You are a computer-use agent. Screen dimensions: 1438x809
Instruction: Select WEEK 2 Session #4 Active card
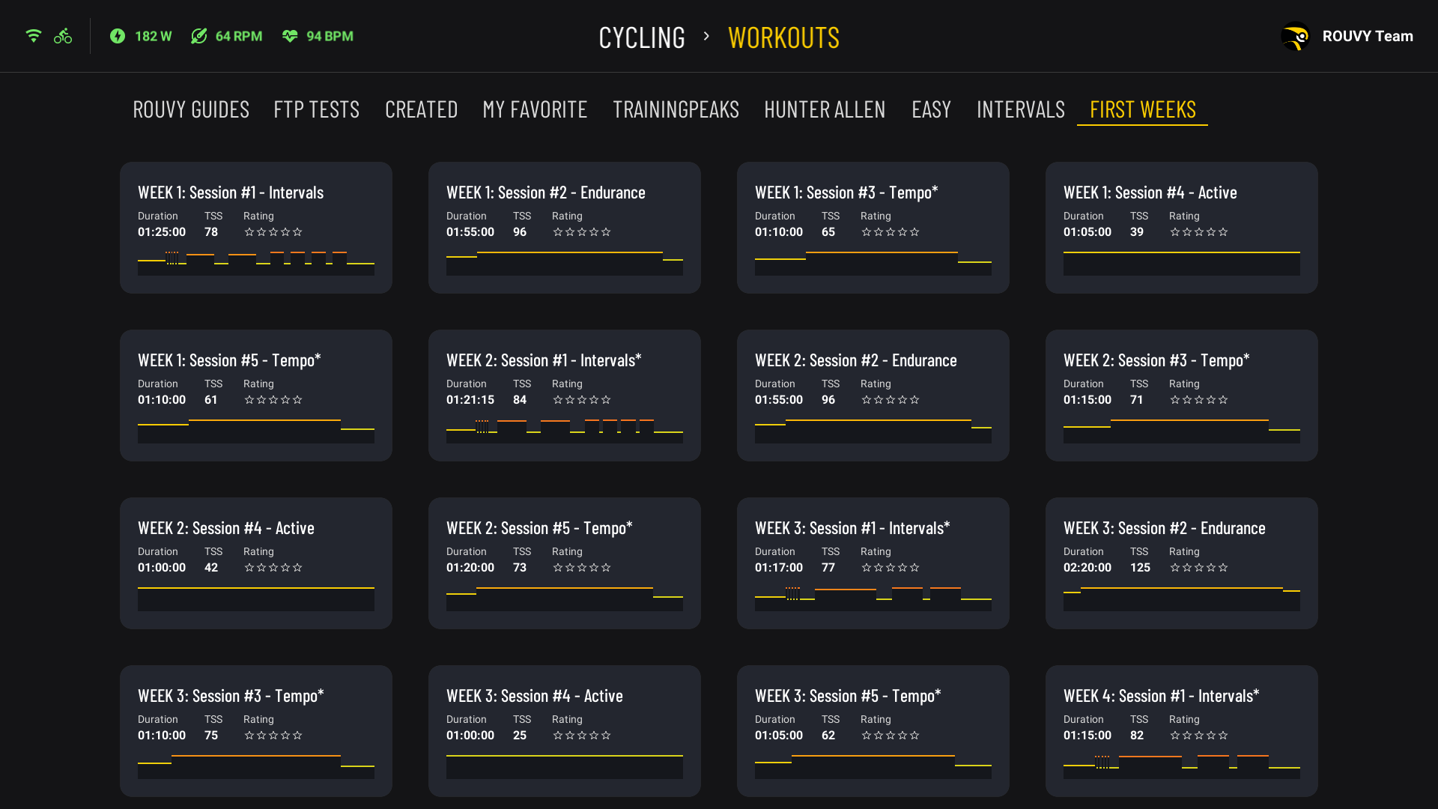[x=255, y=563]
